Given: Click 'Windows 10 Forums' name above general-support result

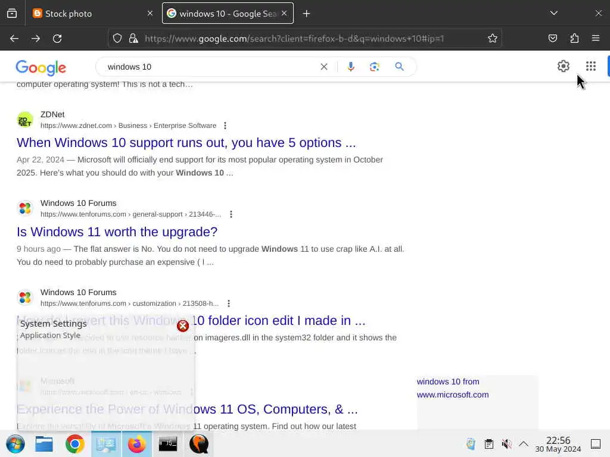Looking at the screenshot, I should click(79, 204).
